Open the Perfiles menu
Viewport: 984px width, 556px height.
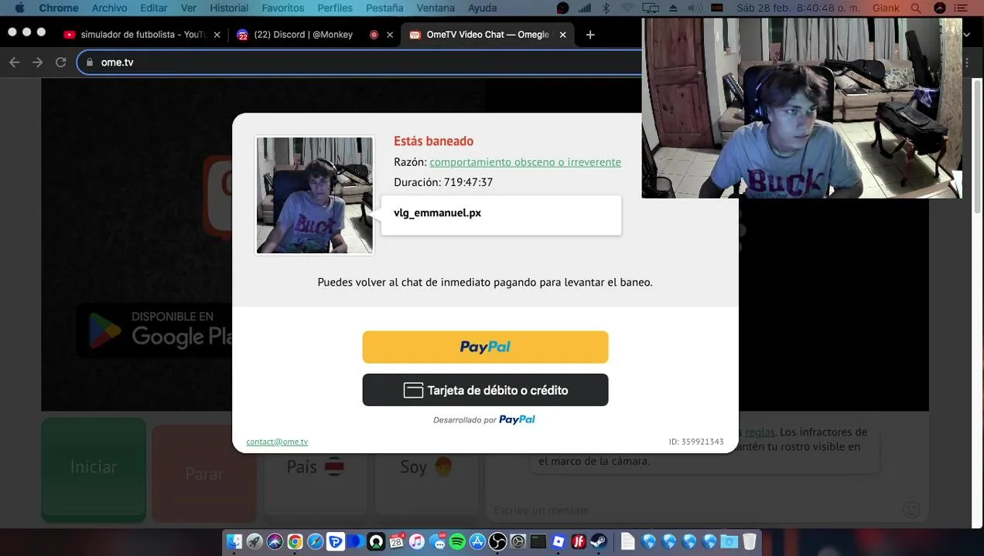tap(335, 8)
